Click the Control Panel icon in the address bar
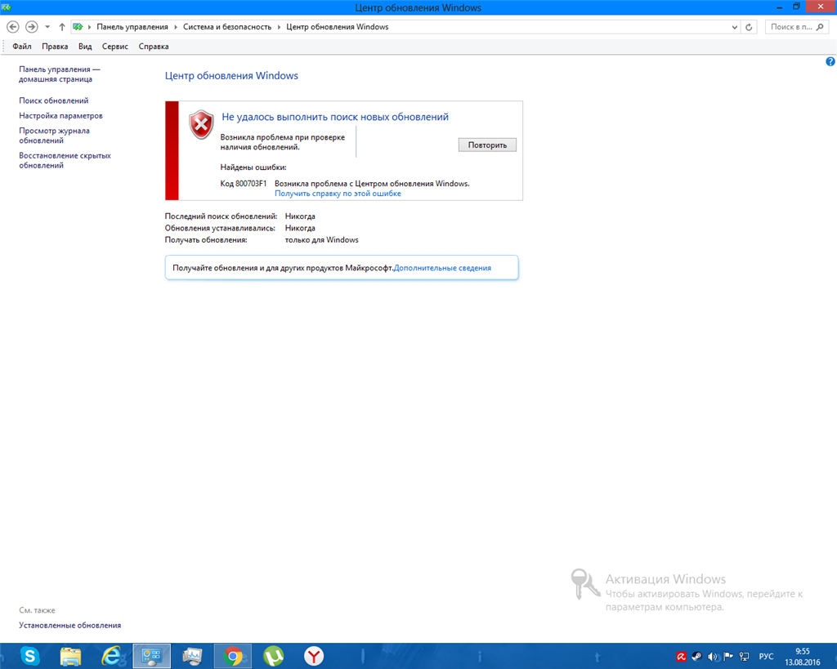 pos(78,27)
